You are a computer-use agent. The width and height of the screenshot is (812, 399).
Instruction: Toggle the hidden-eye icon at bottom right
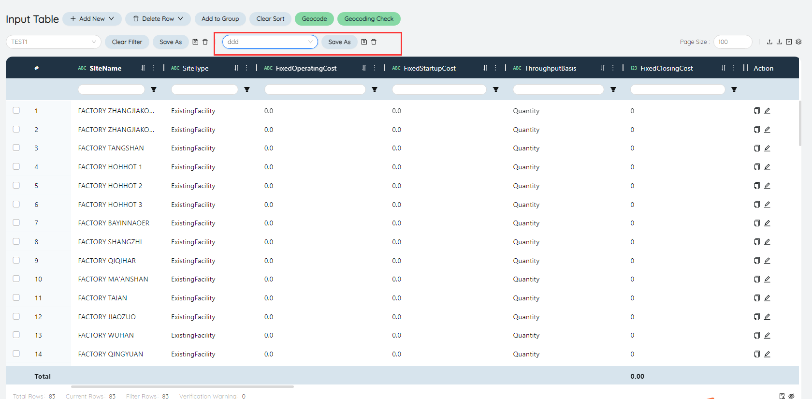(791, 396)
